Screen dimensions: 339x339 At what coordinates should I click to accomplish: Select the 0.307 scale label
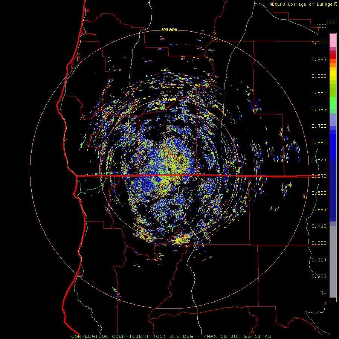tap(319, 260)
